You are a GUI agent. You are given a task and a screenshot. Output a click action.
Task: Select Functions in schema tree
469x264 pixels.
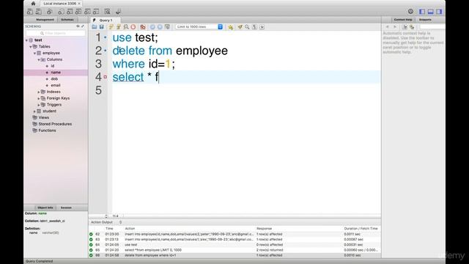[x=47, y=131]
